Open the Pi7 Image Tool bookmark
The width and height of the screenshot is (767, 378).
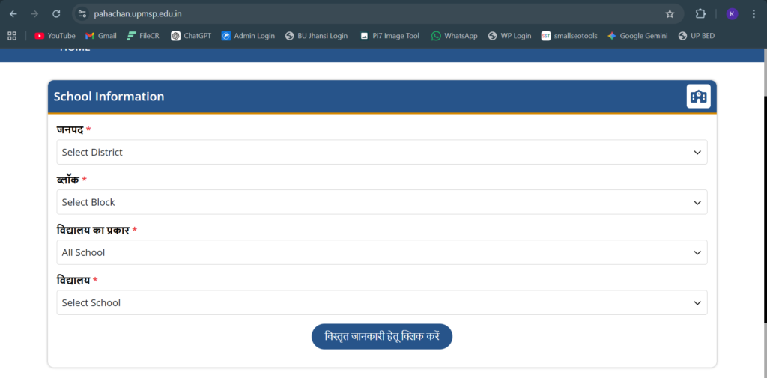coord(389,36)
